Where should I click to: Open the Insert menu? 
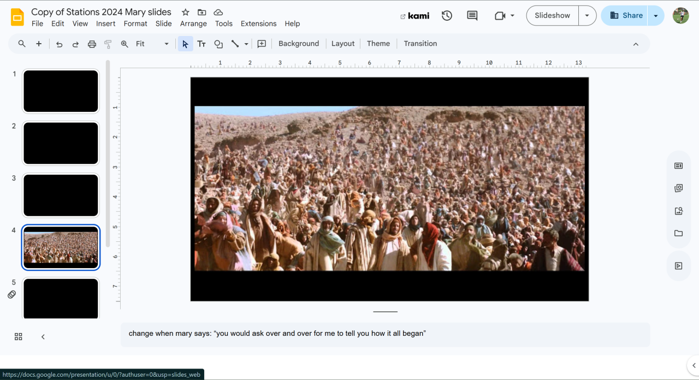tap(105, 23)
